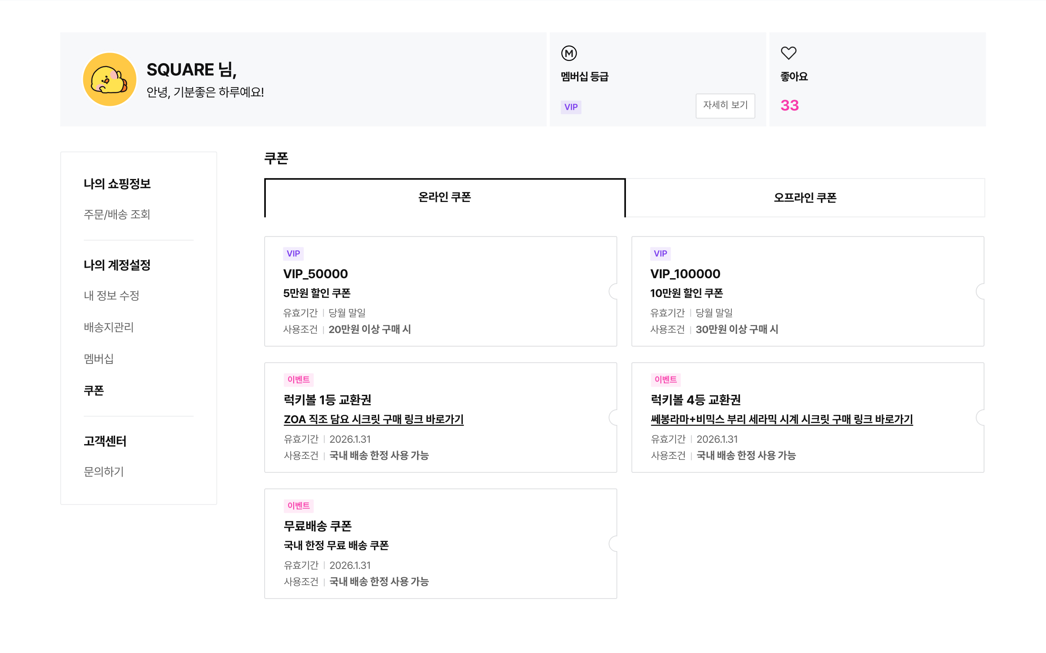Screen dimensions: 1046x653
Task: Open 문의하기 under 고객센터
Action: point(104,471)
